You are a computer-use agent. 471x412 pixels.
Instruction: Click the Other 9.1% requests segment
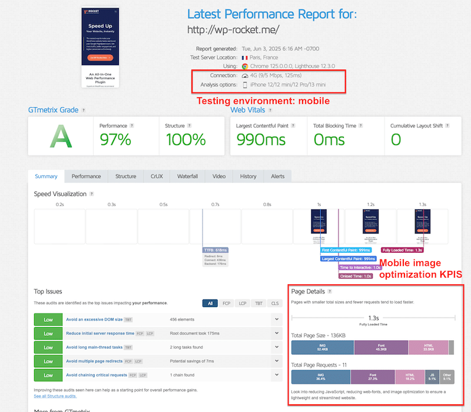(447, 377)
